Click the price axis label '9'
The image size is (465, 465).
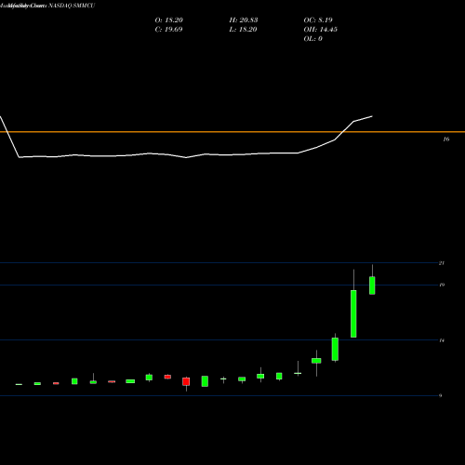[x=440, y=395]
